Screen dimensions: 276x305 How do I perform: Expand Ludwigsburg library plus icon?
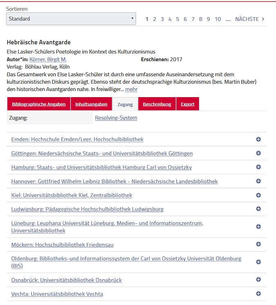pyautogui.click(x=258, y=209)
